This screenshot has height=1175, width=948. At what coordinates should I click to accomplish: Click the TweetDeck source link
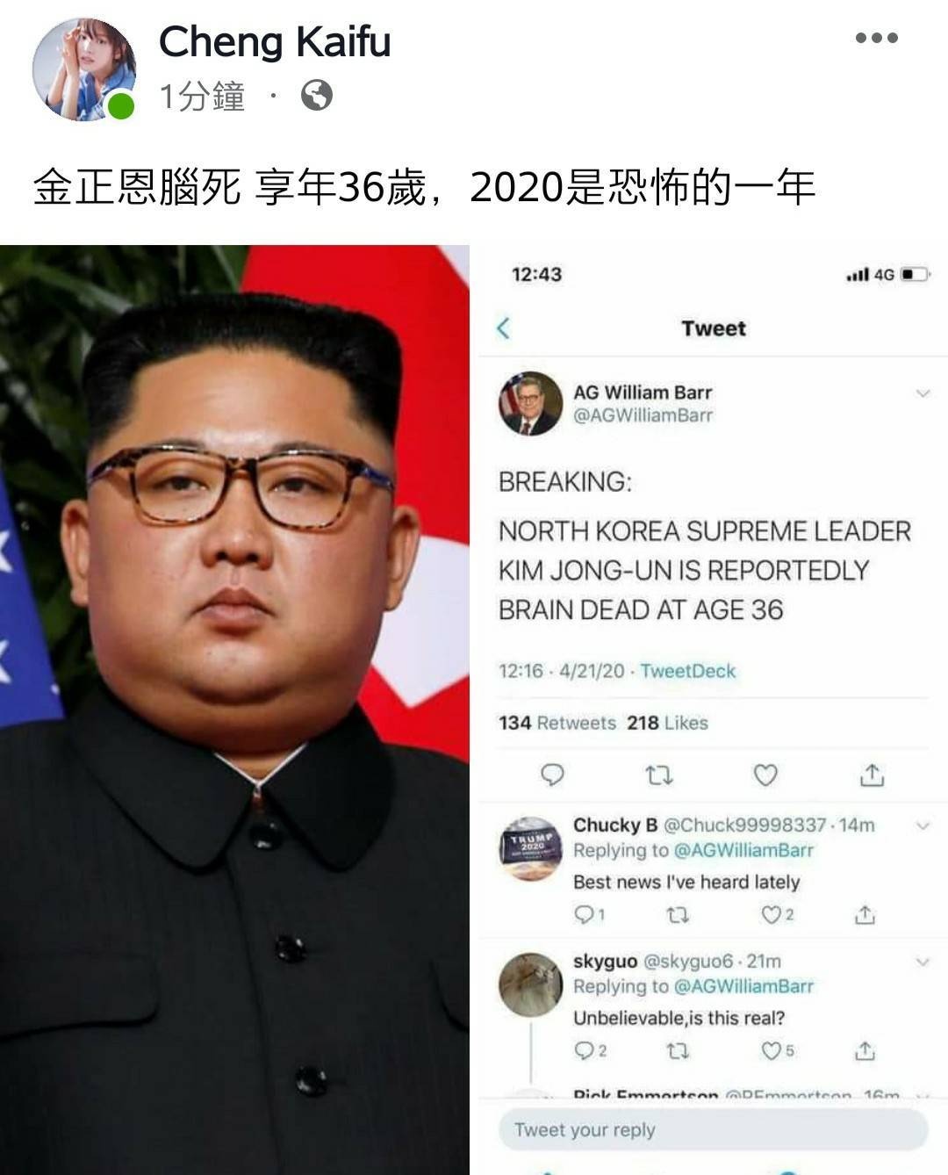[x=688, y=671]
